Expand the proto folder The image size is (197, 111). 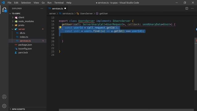(x=13, y=25)
